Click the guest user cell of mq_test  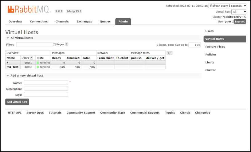28,67
